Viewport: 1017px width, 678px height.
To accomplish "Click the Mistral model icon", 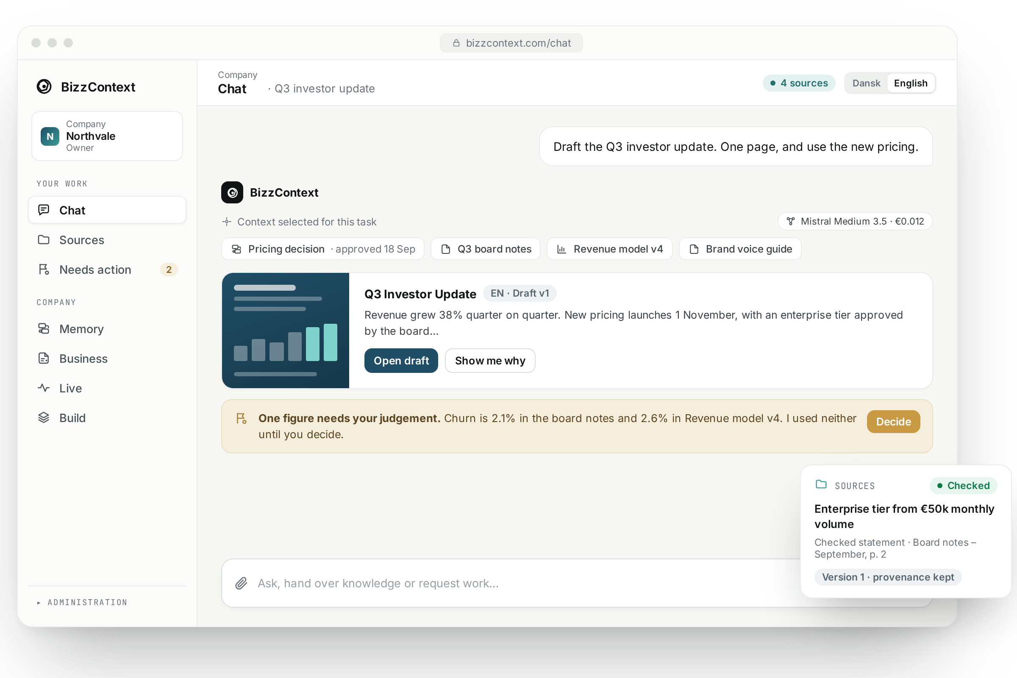I will click(x=791, y=221).
